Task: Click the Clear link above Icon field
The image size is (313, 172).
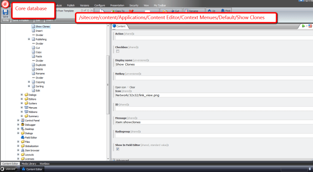Action: coord(132,88)
